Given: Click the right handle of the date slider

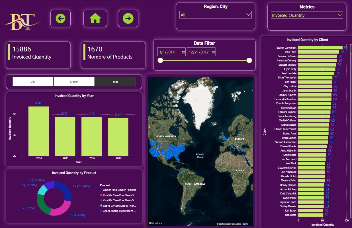Looking at the screenshot, I should coord(249,60).
